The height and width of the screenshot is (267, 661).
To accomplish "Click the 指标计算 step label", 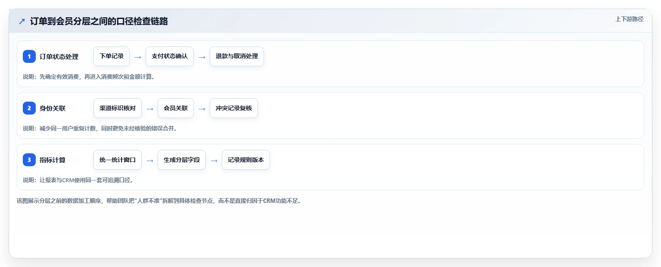I will tap(53, 160).
